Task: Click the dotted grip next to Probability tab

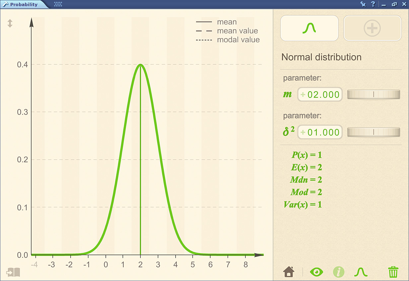Action: click(58, 4)
